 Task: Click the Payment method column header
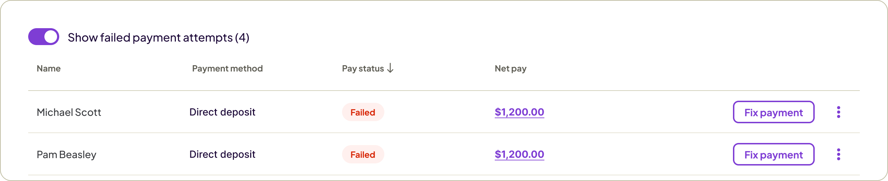[x=227, y=69]
